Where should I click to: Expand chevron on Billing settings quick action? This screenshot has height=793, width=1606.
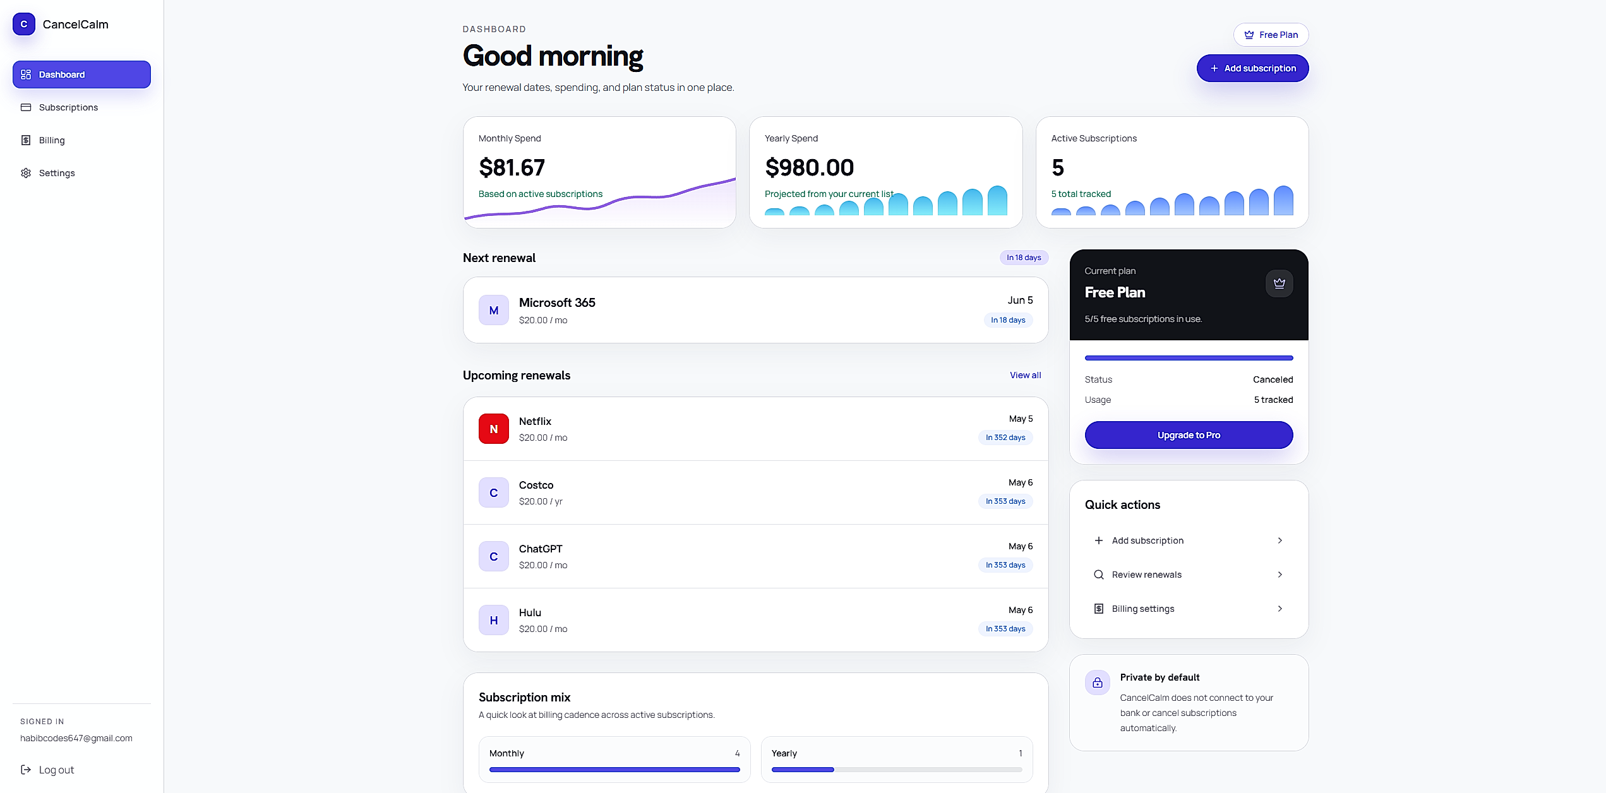(1280, 609)
